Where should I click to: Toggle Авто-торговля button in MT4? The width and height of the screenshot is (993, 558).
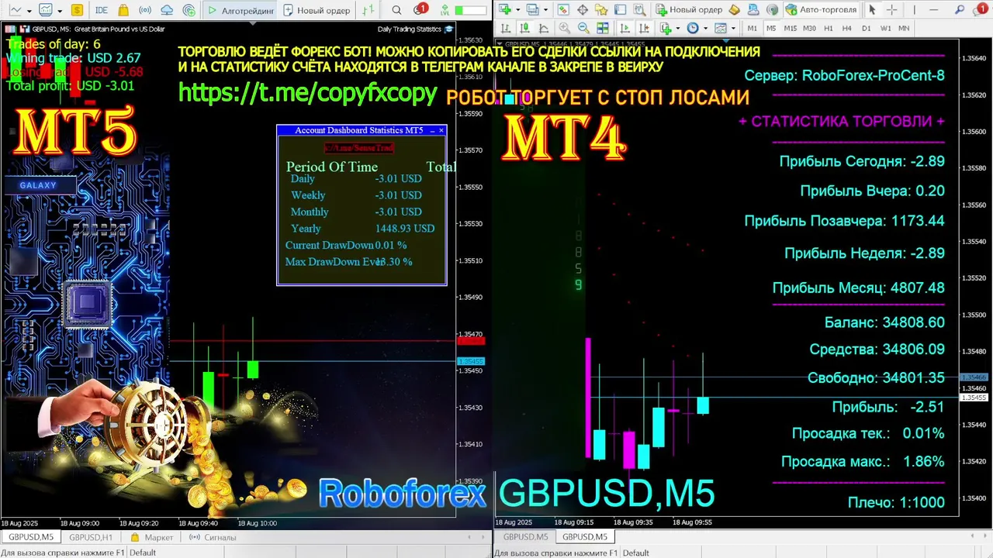[x=821, y=10]
